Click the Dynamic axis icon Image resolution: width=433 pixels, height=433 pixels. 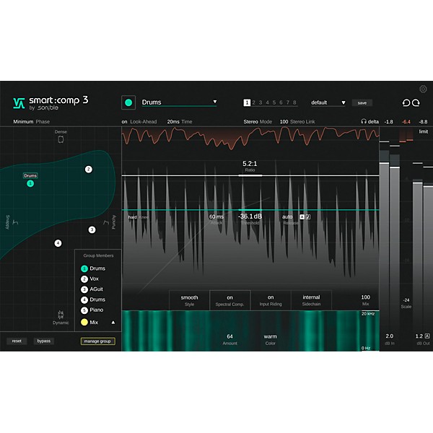coord(61,315)
